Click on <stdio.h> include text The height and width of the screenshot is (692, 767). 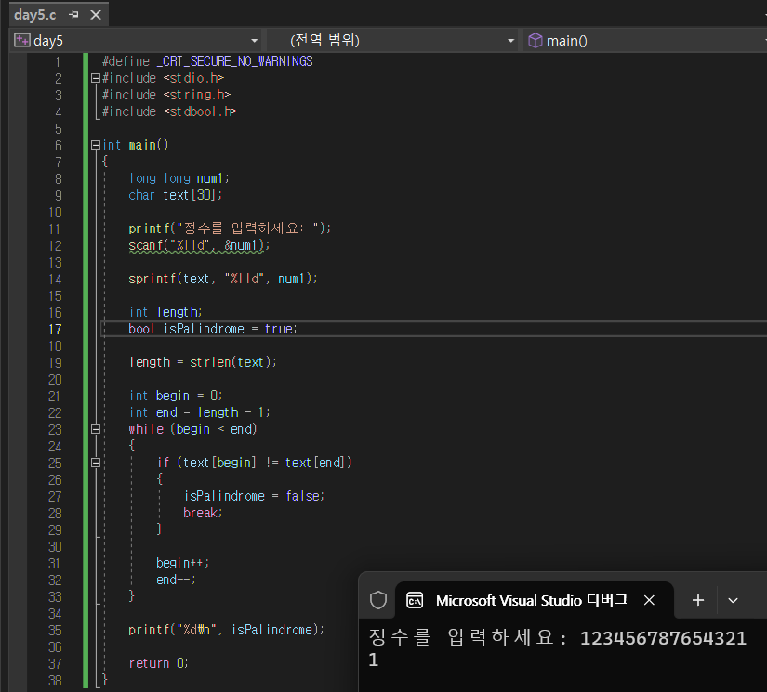[193, 78]
